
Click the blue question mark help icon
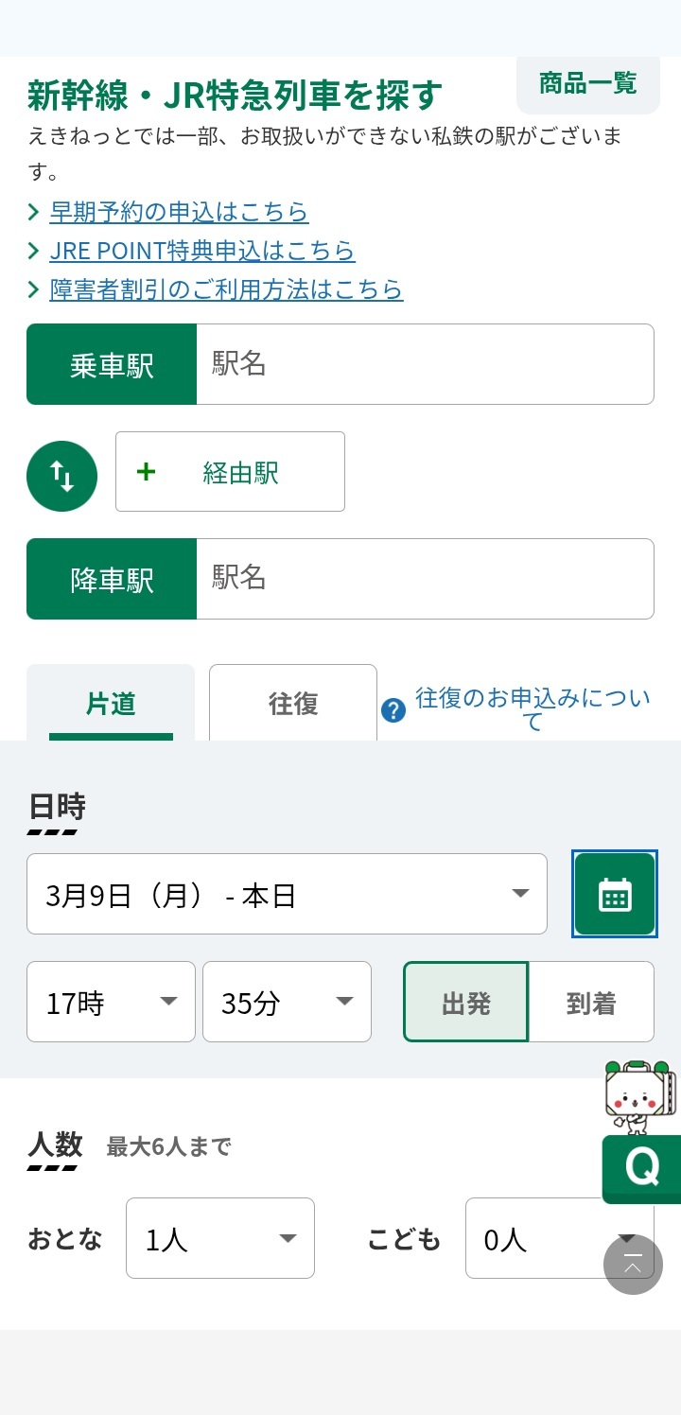(x=393, y=710)
